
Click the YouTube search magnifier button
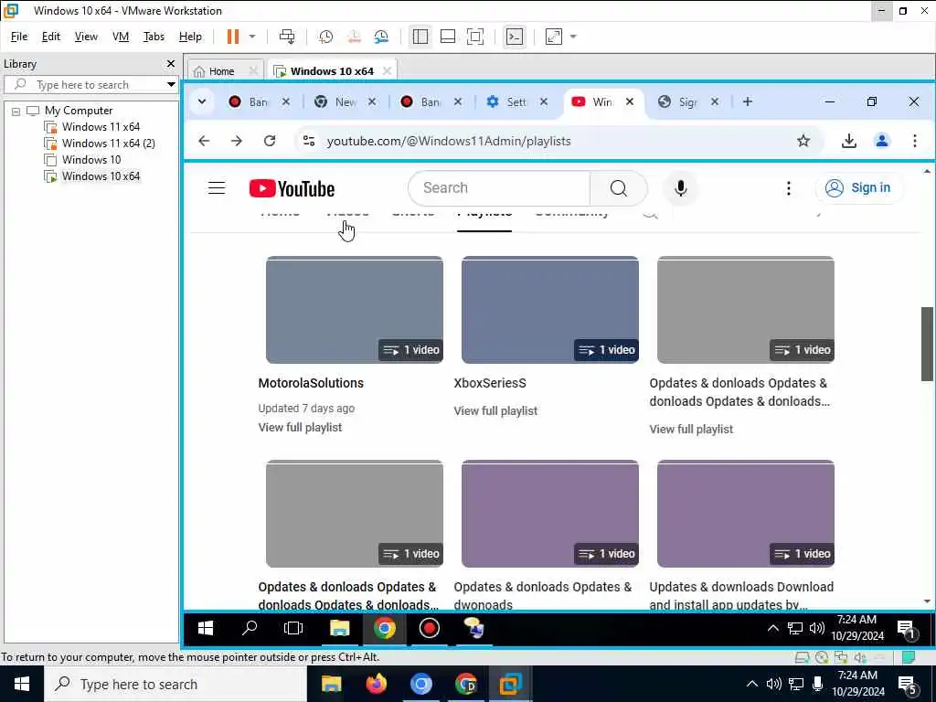click(x=619, y=188)
